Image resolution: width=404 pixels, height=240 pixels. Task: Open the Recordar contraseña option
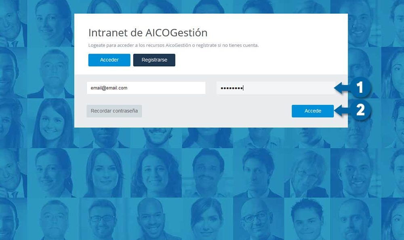[x=114, y=111]
